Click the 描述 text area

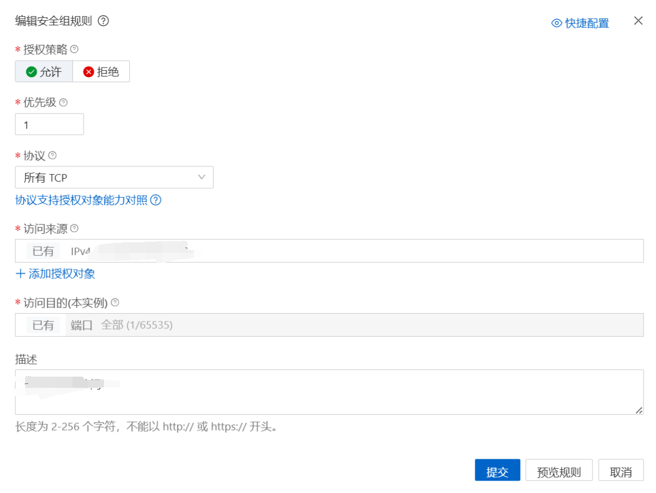[329, 392]
